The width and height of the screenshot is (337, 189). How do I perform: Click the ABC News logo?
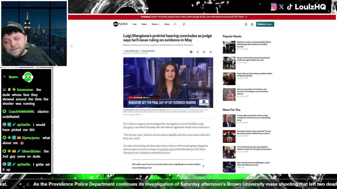[120, 24]
